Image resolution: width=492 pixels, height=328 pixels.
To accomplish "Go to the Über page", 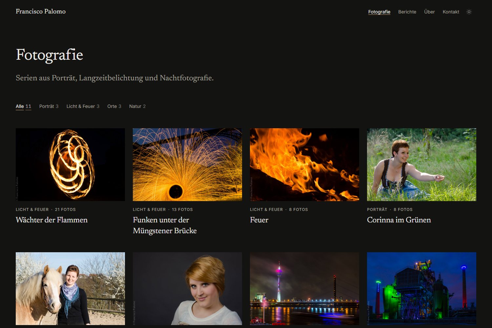I will [429, 12].
